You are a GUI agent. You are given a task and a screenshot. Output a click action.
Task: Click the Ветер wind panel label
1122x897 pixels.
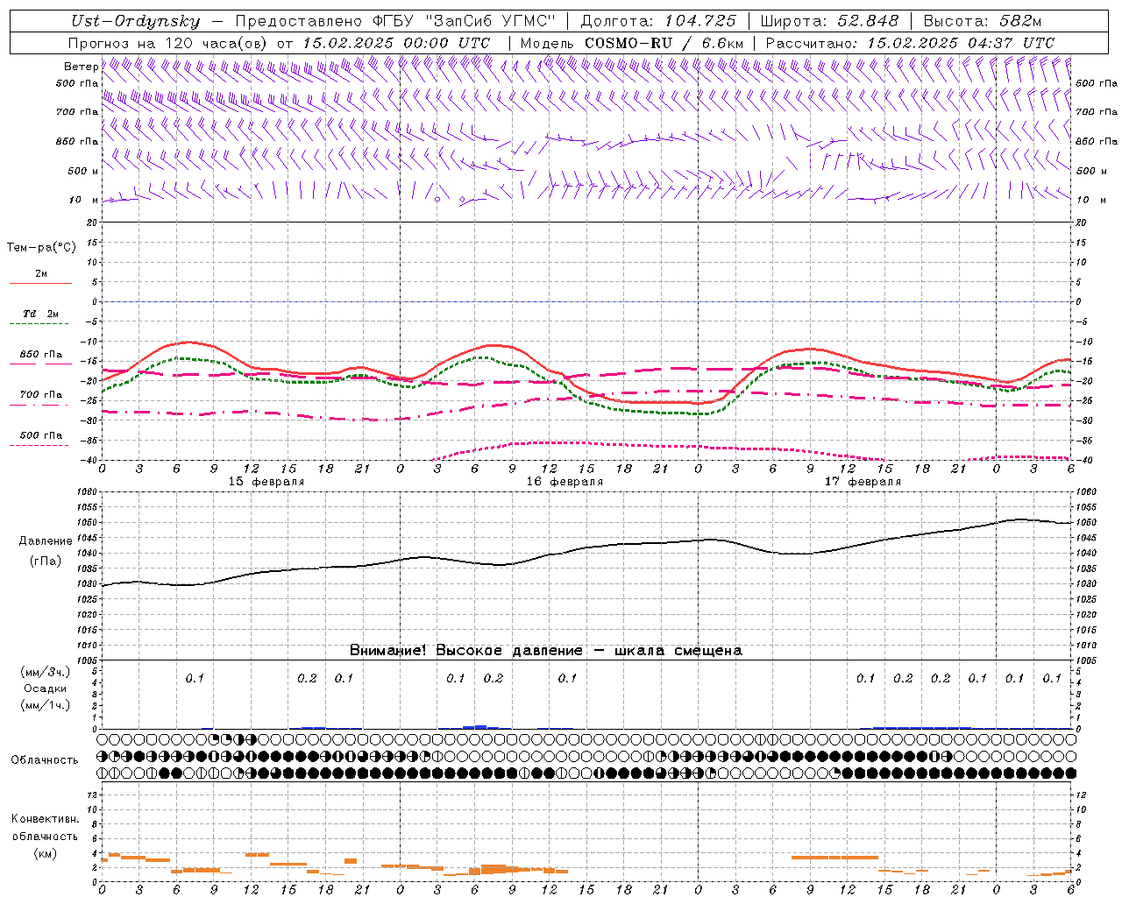[81, 67]
